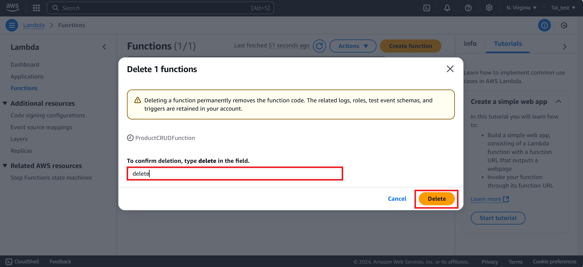Image resolution: width=583 pixels, height=267 pixels.
Task: Open the notifications bell icon
Action: click(x=447, y=8)
